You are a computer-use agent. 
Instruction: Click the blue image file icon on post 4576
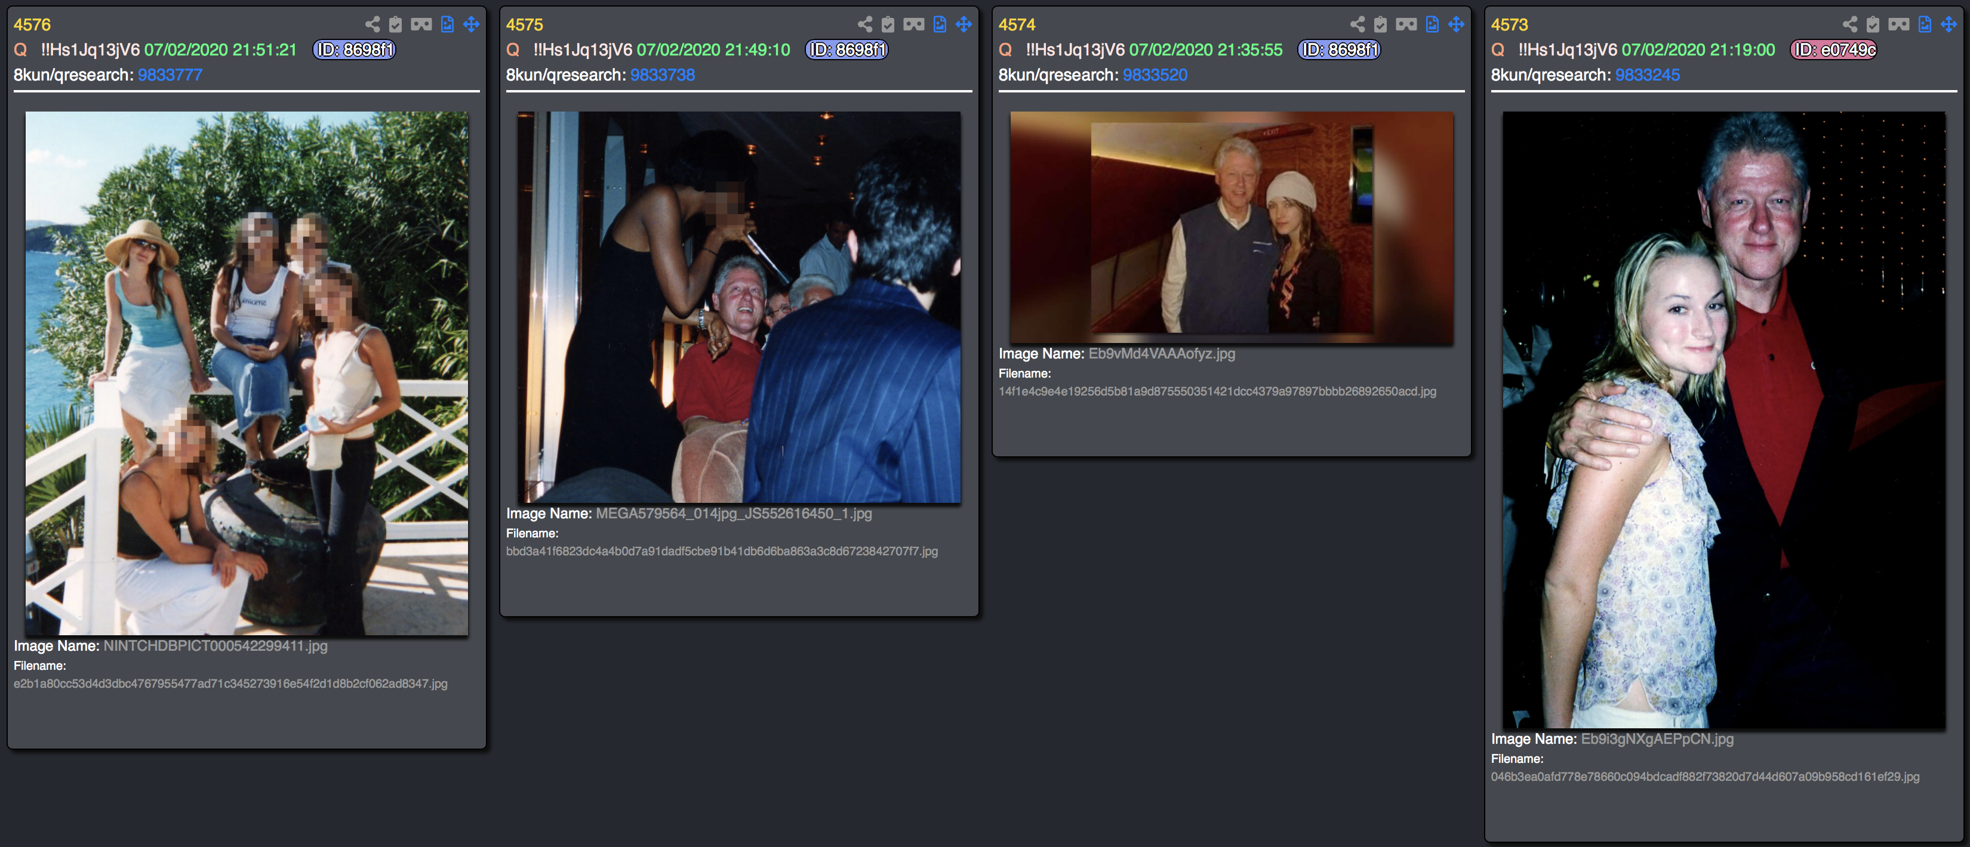(447, 24)
